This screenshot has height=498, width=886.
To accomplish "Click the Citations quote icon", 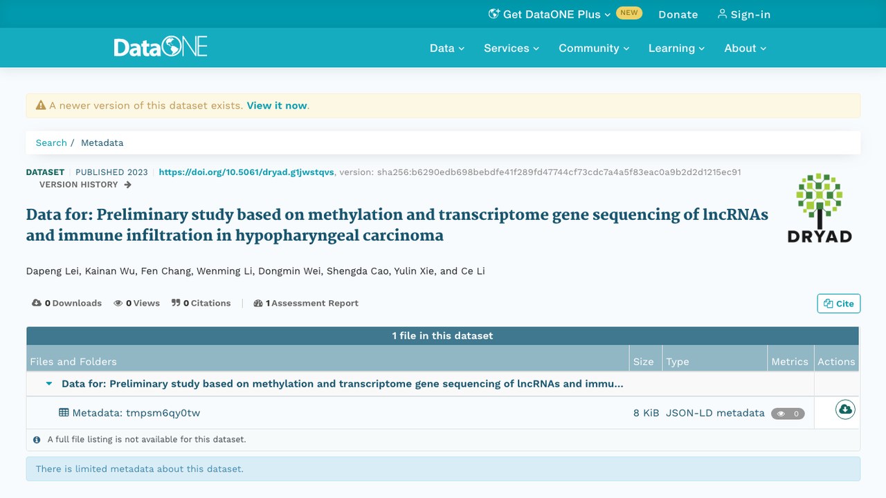I will coord(176,303).
